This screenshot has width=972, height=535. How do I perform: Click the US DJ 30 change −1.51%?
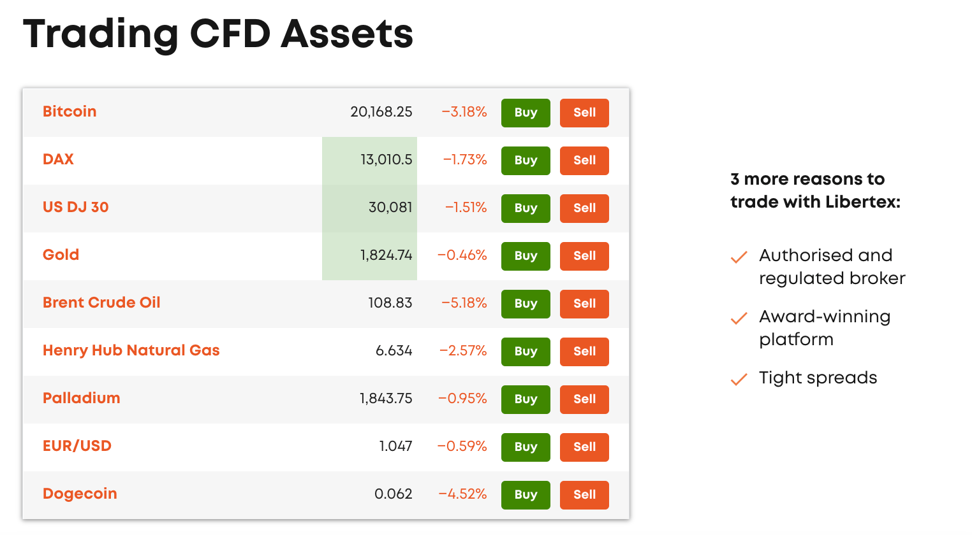coord(466,208)
